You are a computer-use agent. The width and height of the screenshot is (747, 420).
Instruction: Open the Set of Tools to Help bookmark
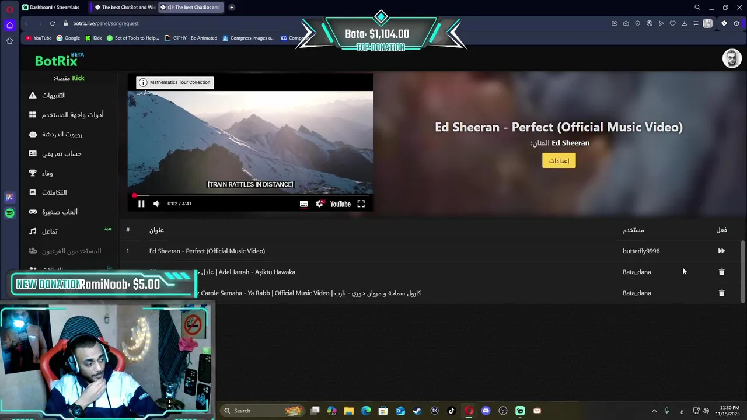[132, 38]
